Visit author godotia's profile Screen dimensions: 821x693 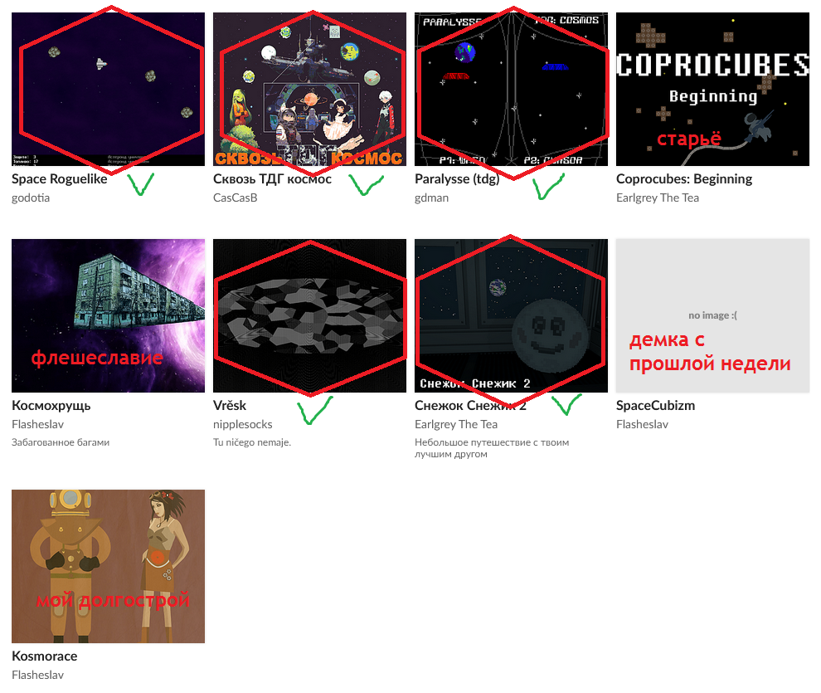point(31,198)
